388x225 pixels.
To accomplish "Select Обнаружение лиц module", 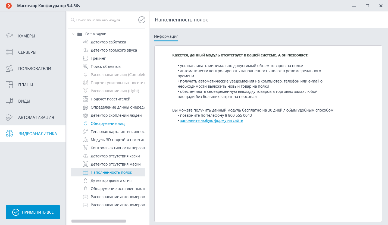I will click(x=108, y=123).
